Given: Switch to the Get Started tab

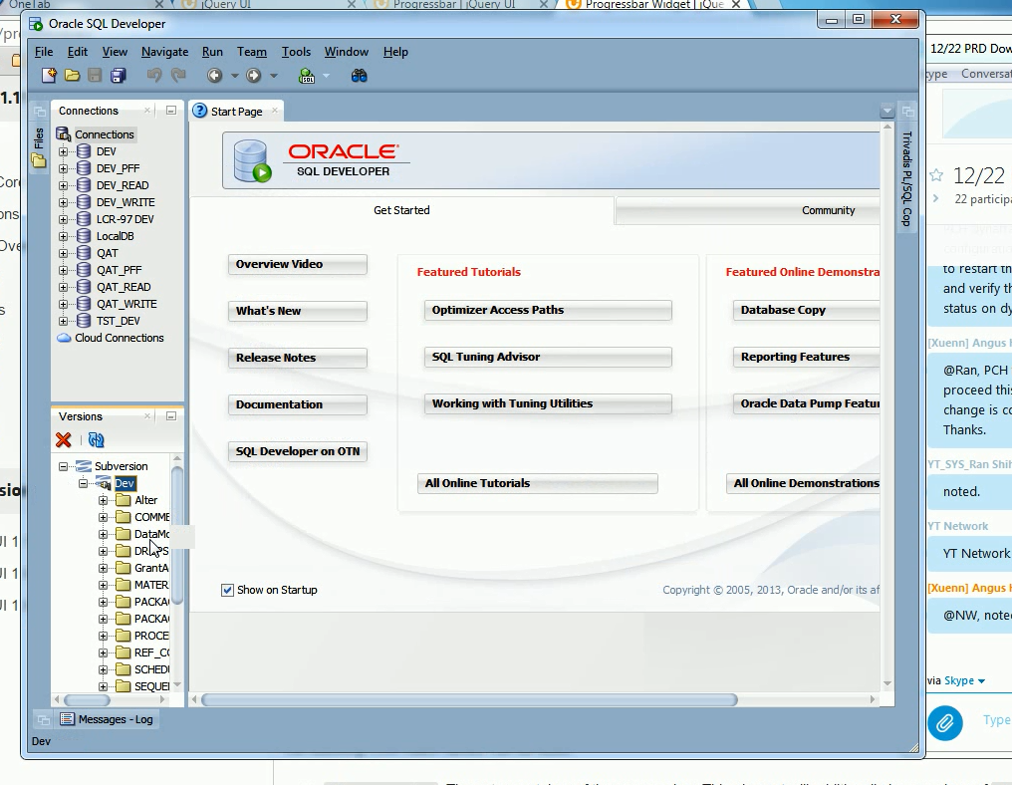Looking at the screenshot, I should [x=401, y=210].
